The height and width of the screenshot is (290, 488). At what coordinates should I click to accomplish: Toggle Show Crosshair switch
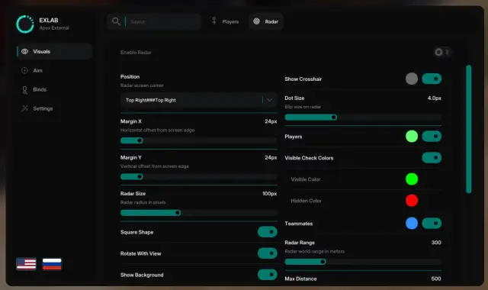point(432,79)
